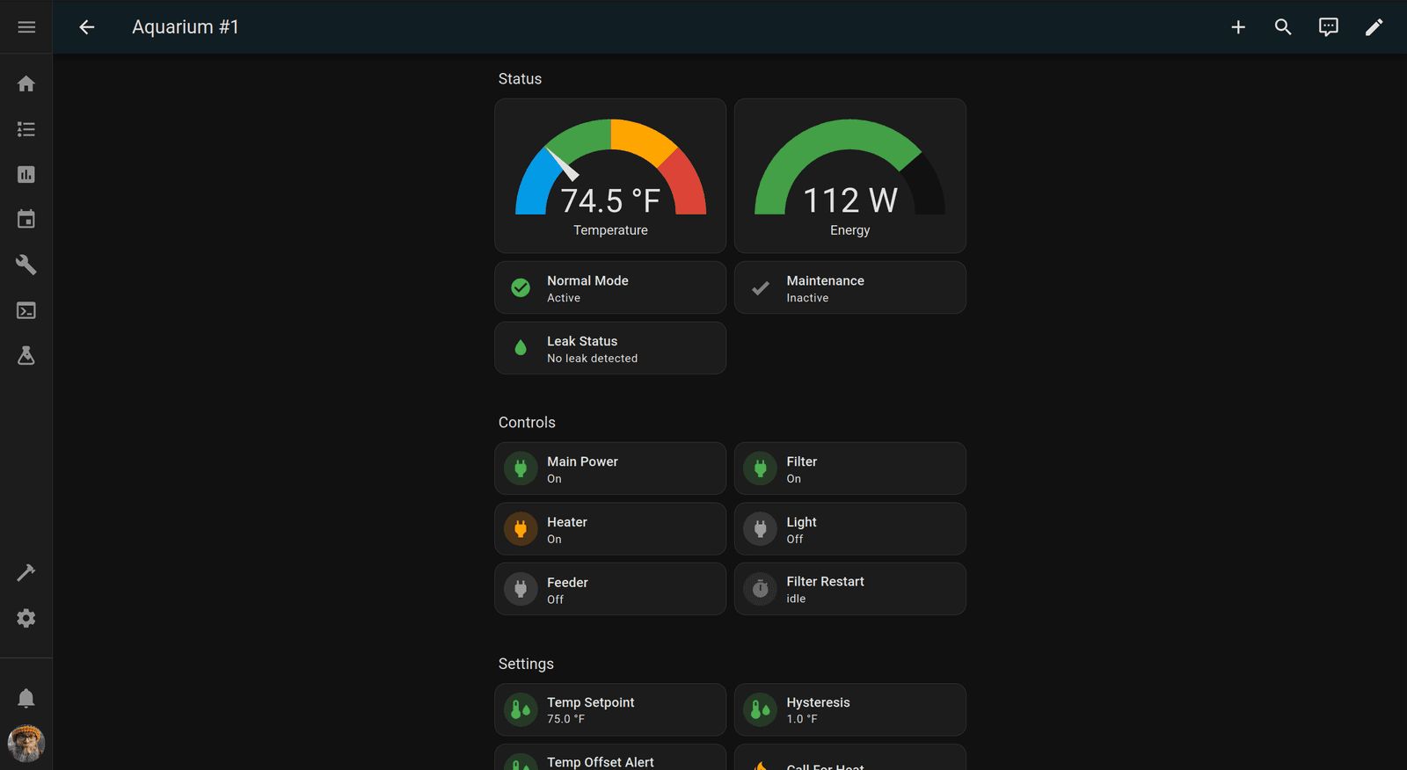Click the Heater label text

567,522
